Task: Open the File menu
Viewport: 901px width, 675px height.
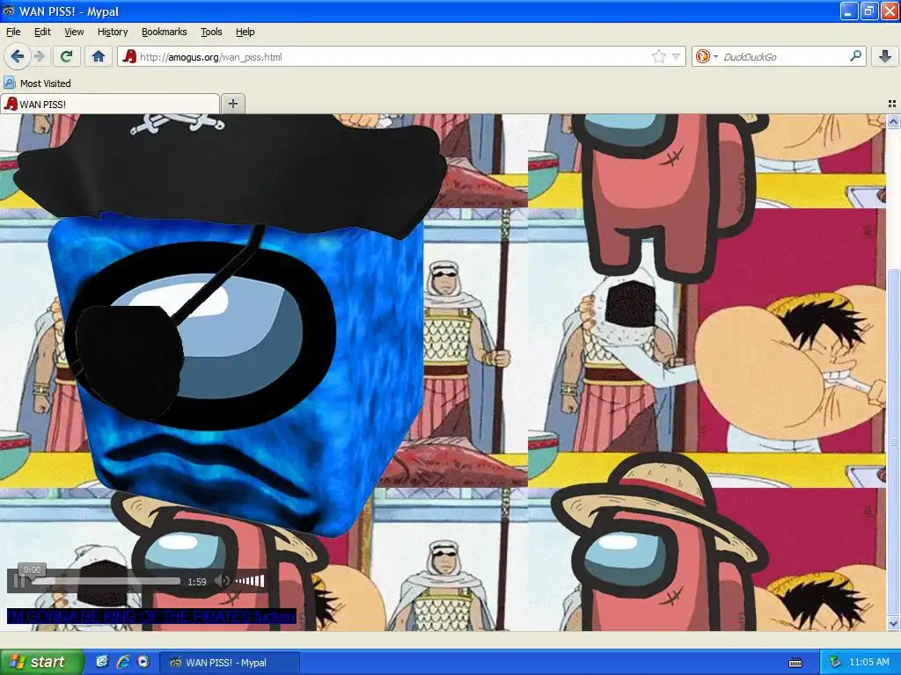Action: (x=13, y=32)
